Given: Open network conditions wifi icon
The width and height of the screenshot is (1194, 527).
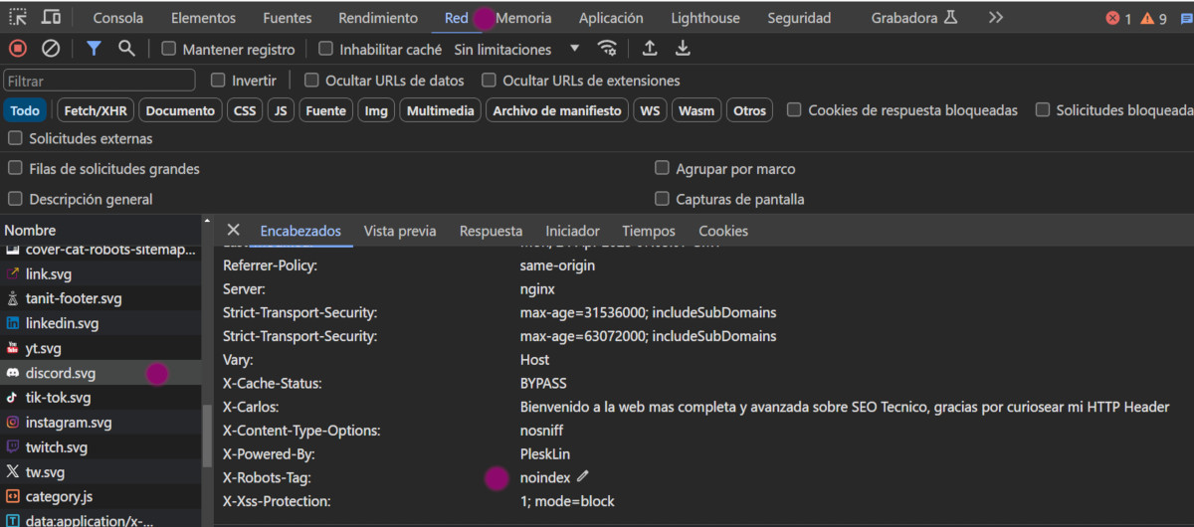Looking at the screenshot, I should 607,49.
